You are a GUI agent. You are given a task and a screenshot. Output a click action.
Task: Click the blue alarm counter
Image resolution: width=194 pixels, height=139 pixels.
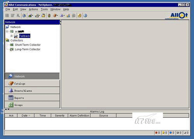coord(172,132)
